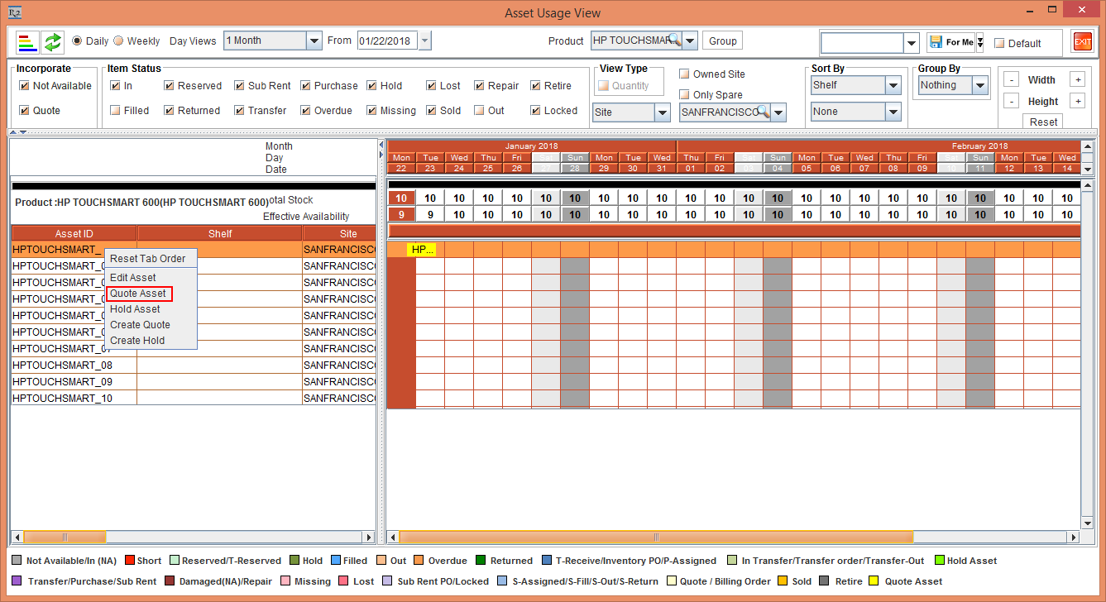Open the Day Views 1 Month dropdown
1106x602 pixels.
tap(314, 41)
